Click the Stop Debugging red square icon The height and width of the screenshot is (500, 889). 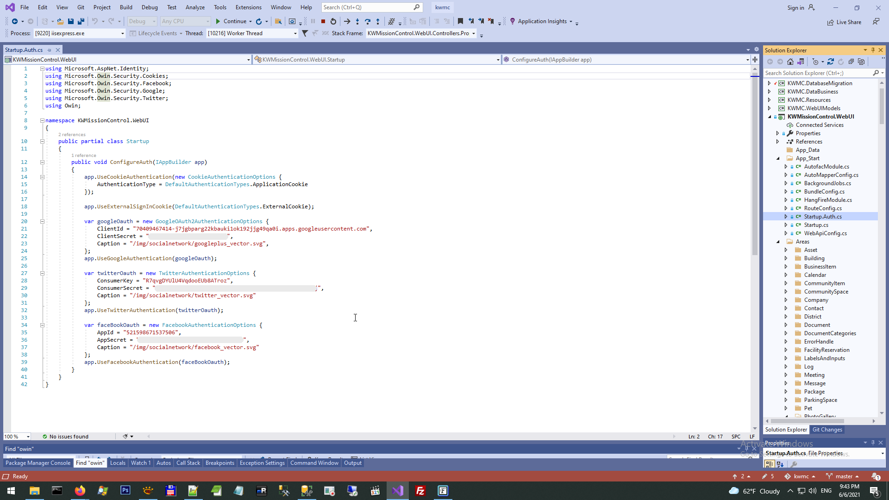(323, 21)
